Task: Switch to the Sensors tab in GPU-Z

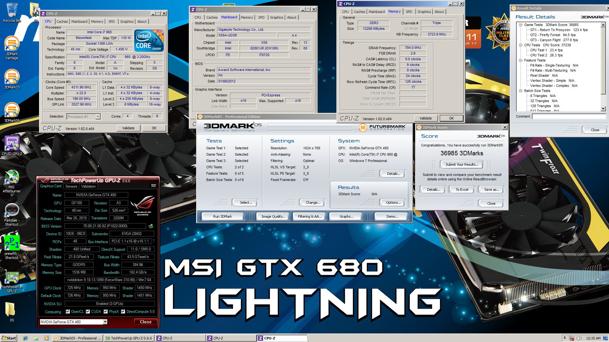Action: coord(71,186)
